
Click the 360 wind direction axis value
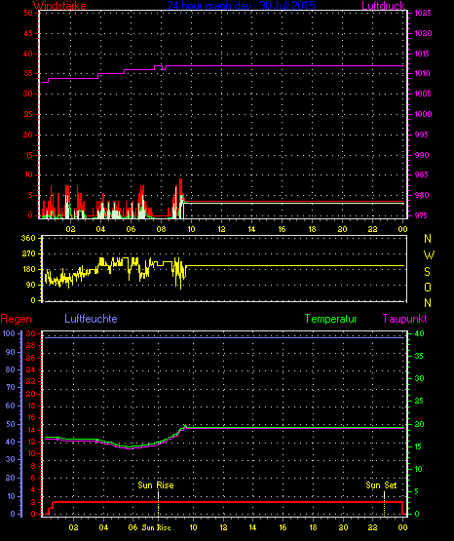tap(28, 238)
